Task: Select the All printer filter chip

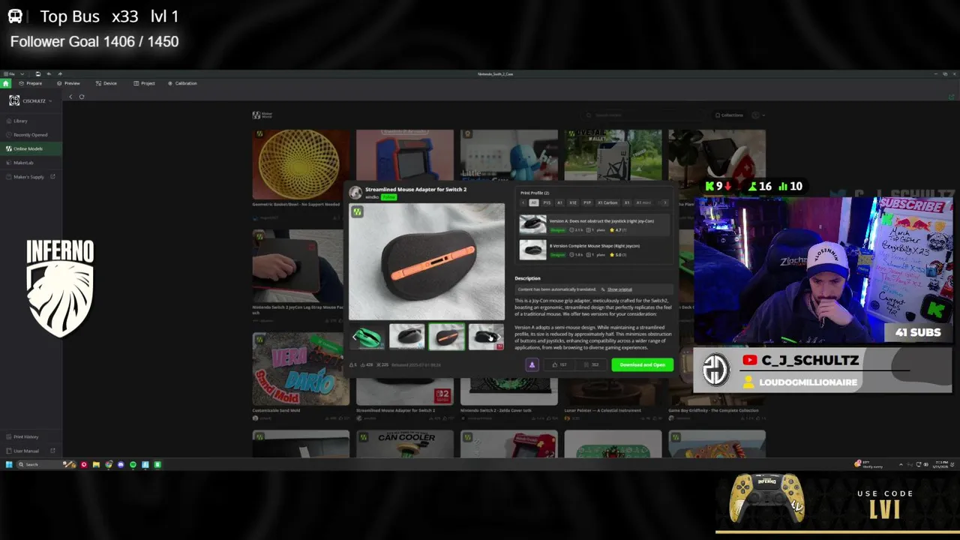Action: click(534, 202)
